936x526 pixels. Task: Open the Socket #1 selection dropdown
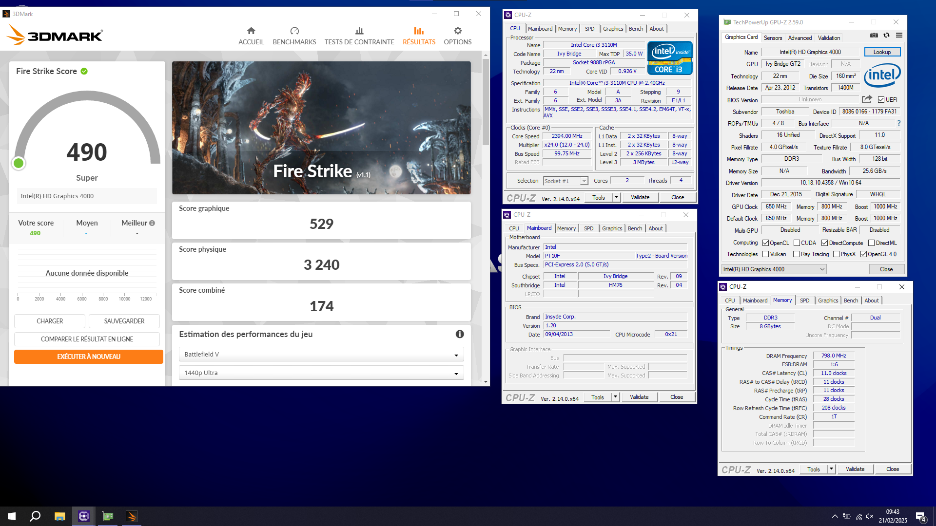(565, 181)
